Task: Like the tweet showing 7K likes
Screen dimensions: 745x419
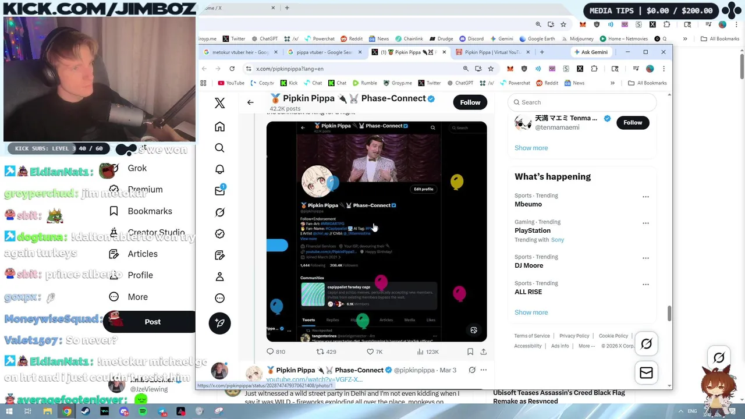Action: 374,351
